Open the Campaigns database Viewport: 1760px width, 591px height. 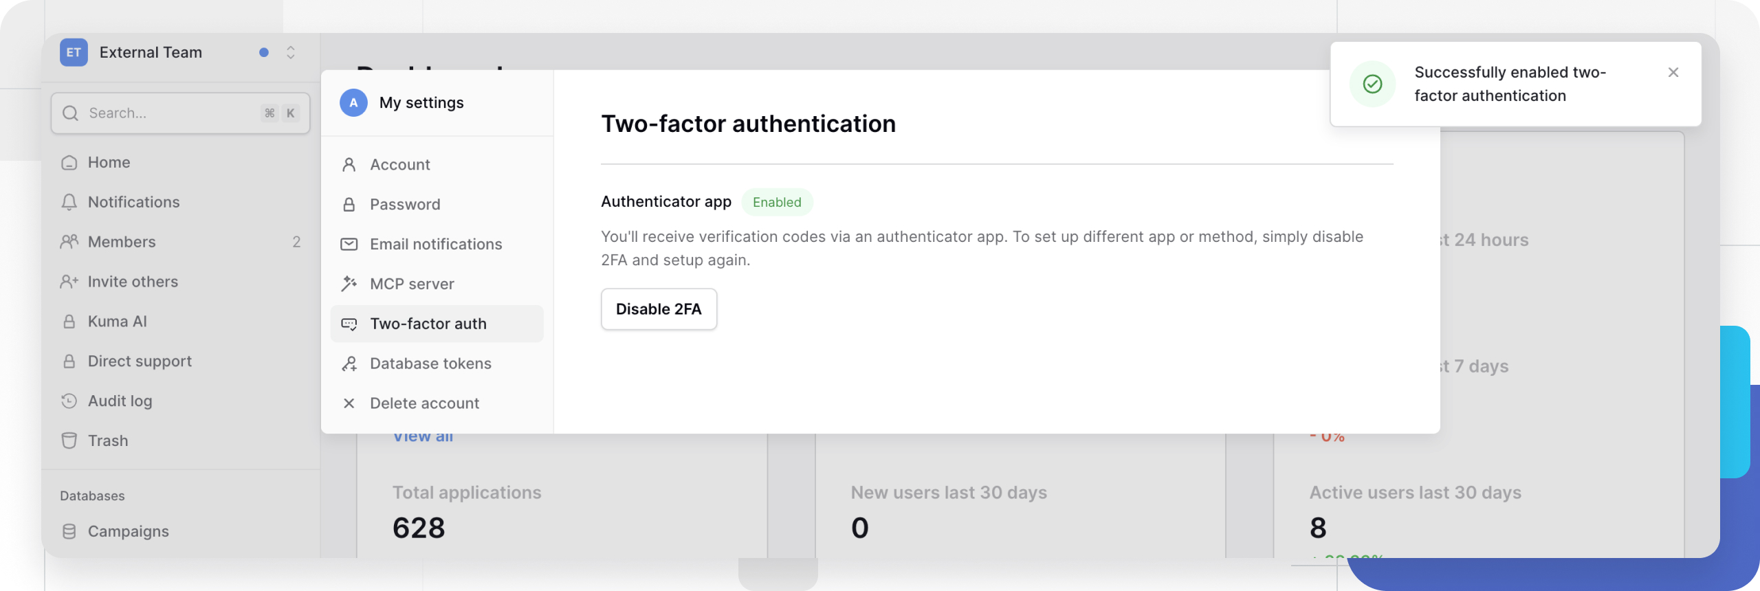128,531
